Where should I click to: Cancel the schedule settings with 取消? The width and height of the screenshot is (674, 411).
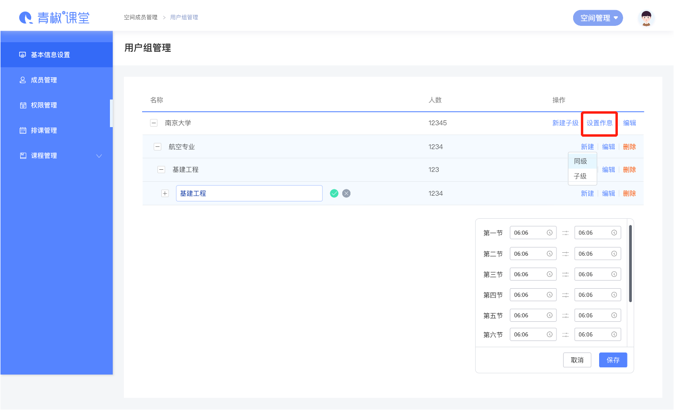click(x=577, y=360)
